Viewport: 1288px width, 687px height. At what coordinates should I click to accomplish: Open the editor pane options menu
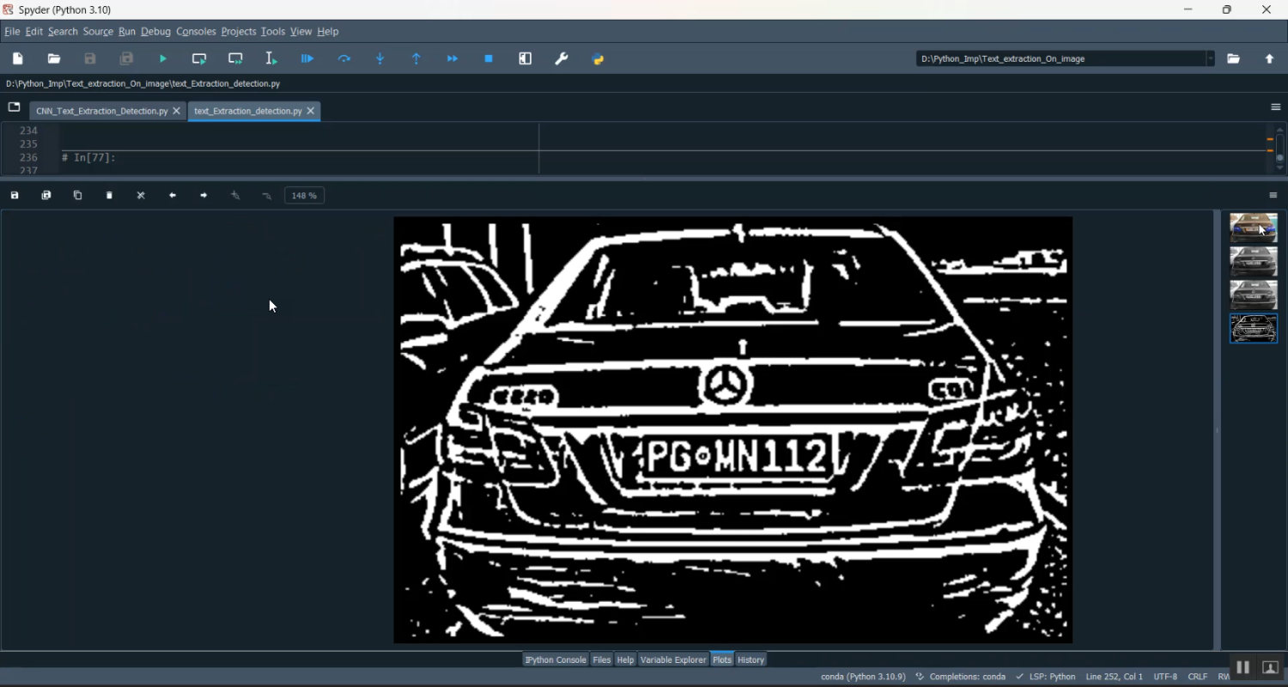pyautogui.click(x=1275, y=108)
